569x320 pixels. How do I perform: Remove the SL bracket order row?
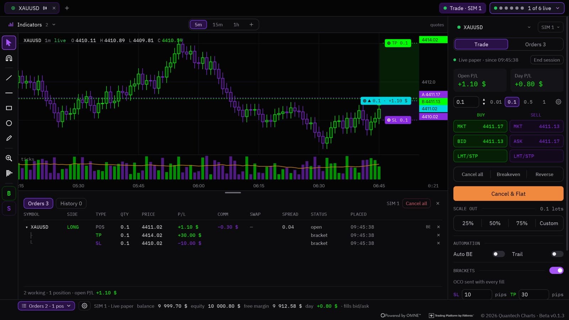[x=438, y=243]
